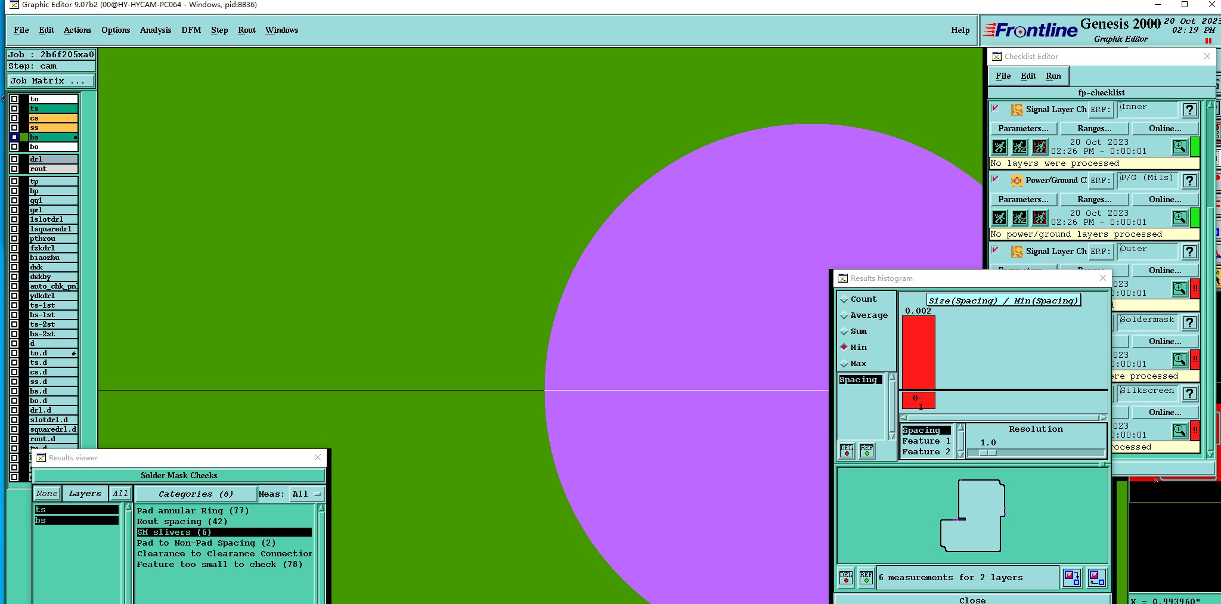Open the Analysis menu
The height and width of the screenshot is (604, 1221).
156,30
